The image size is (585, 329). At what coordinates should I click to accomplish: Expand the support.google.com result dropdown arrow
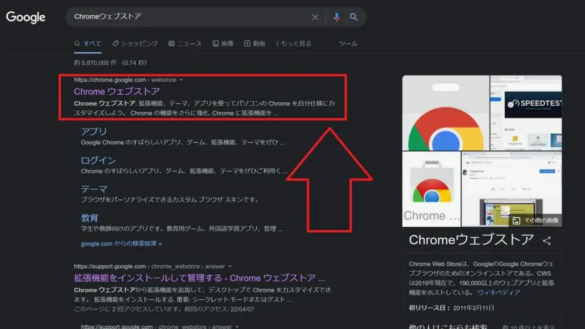pos(230,266)
